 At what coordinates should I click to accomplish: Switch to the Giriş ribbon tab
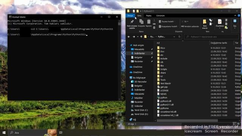(x=139, y=15)
